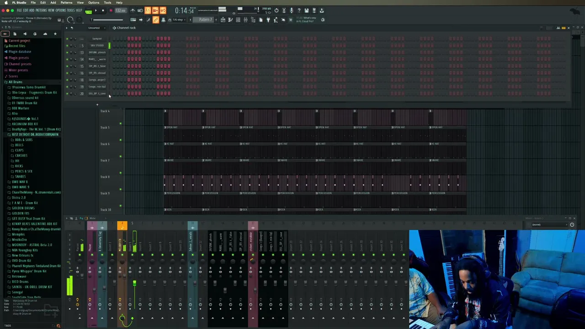Select the Sampler channel button
Screen dimensions: 585x329
(x=97, y=39)
